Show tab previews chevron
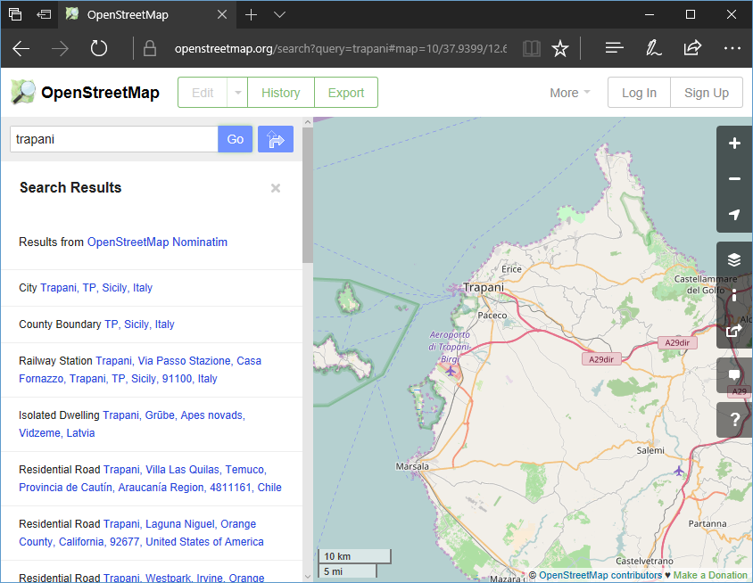The width and height of the screenshot is (753, 583). pyautogui.click(x=279, y=15)
